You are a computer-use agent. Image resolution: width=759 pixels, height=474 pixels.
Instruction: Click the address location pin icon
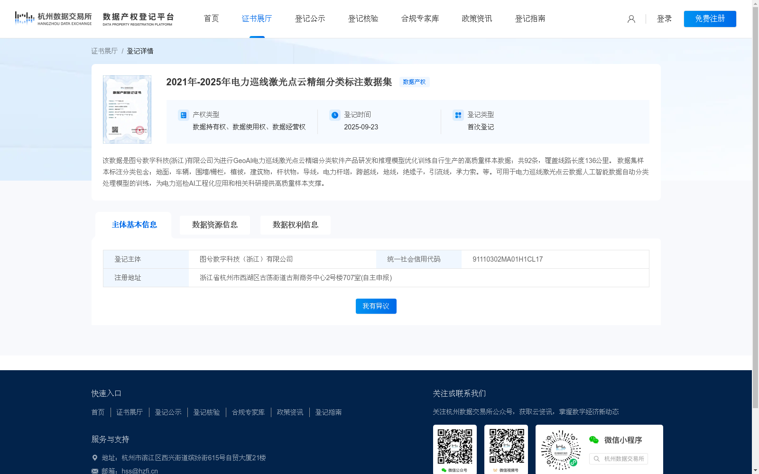coord(94,458)
